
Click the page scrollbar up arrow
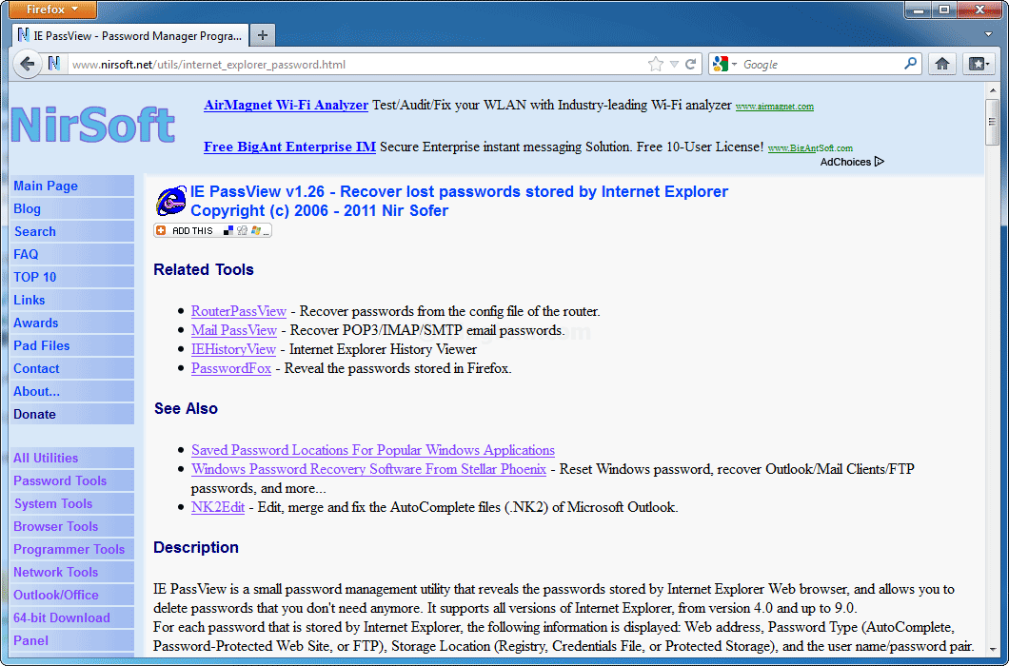991,91
